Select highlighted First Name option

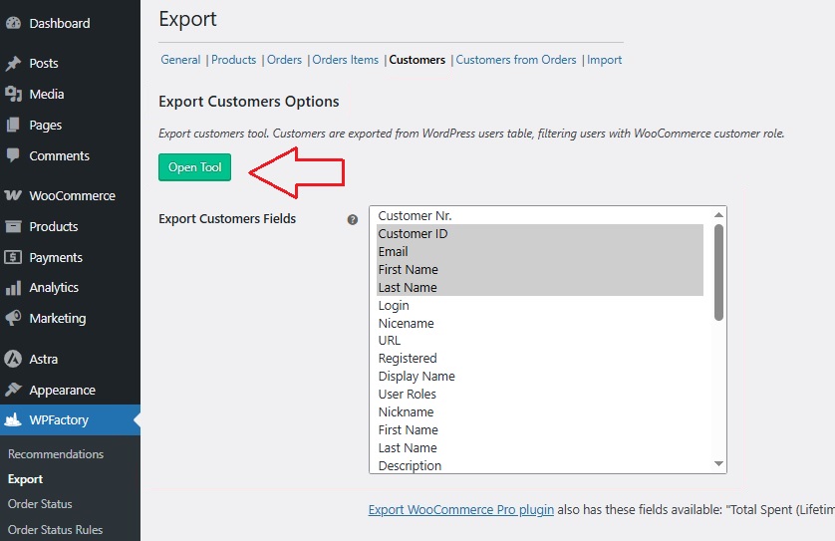pos(540,269)
